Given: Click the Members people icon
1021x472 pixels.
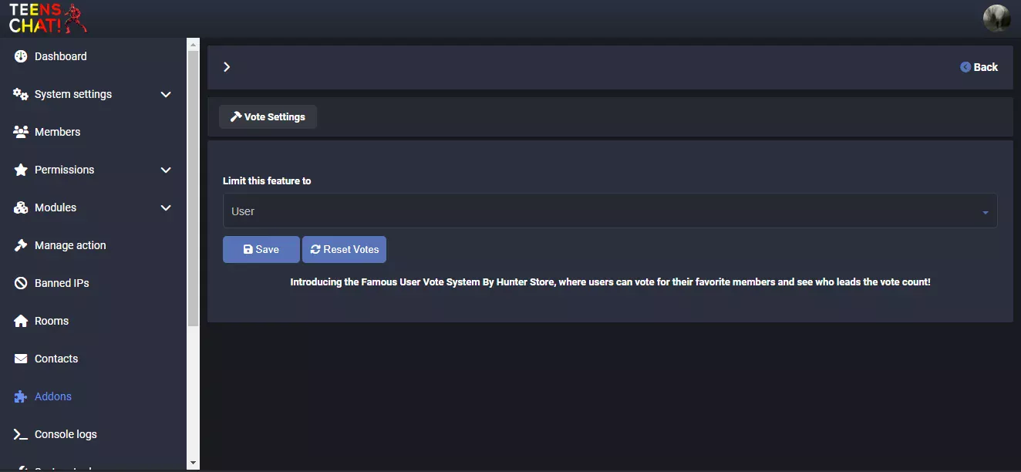Looking at the screenshot, I should [21, 132].
